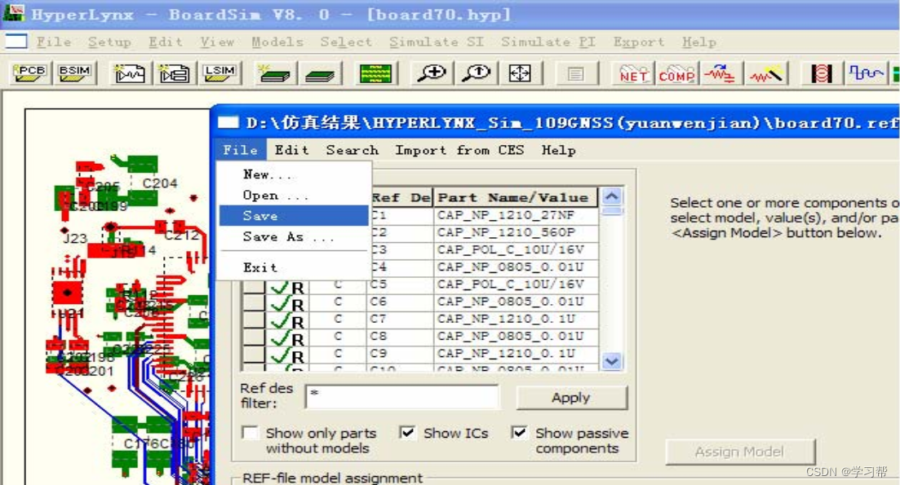
Task: Open the main window Help menu
Action: [x=698, y=42]
